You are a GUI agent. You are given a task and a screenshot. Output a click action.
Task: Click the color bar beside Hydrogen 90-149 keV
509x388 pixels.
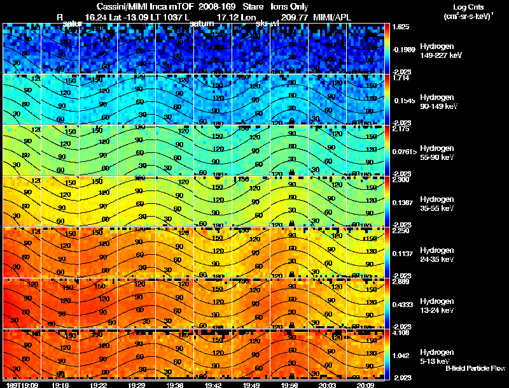387,99
